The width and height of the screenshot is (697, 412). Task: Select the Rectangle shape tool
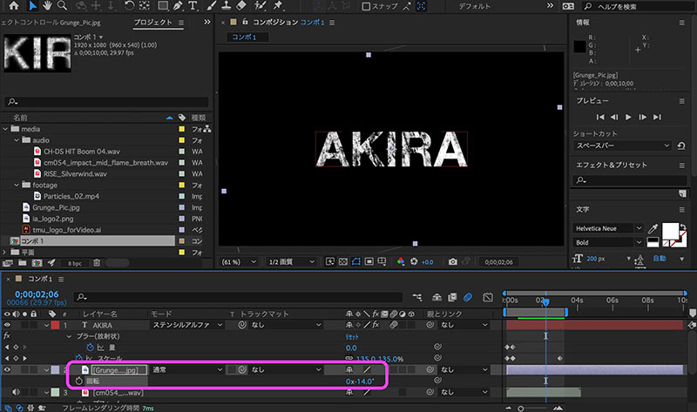pos(163,6)
